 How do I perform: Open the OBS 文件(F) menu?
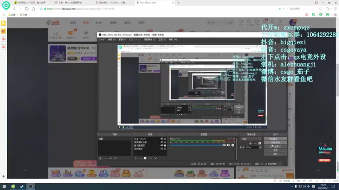click(102, 40)
